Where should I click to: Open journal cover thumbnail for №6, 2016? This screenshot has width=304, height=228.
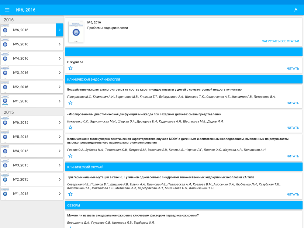click(x=76, y=32)
